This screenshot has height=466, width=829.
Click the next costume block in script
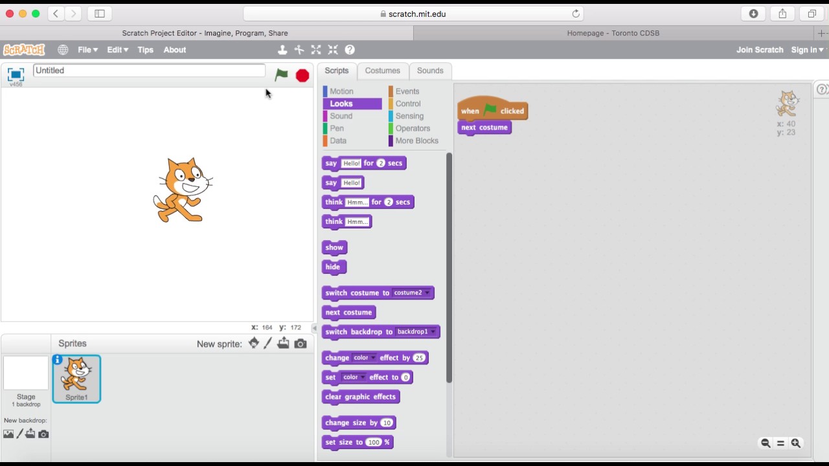click(484, 128)
